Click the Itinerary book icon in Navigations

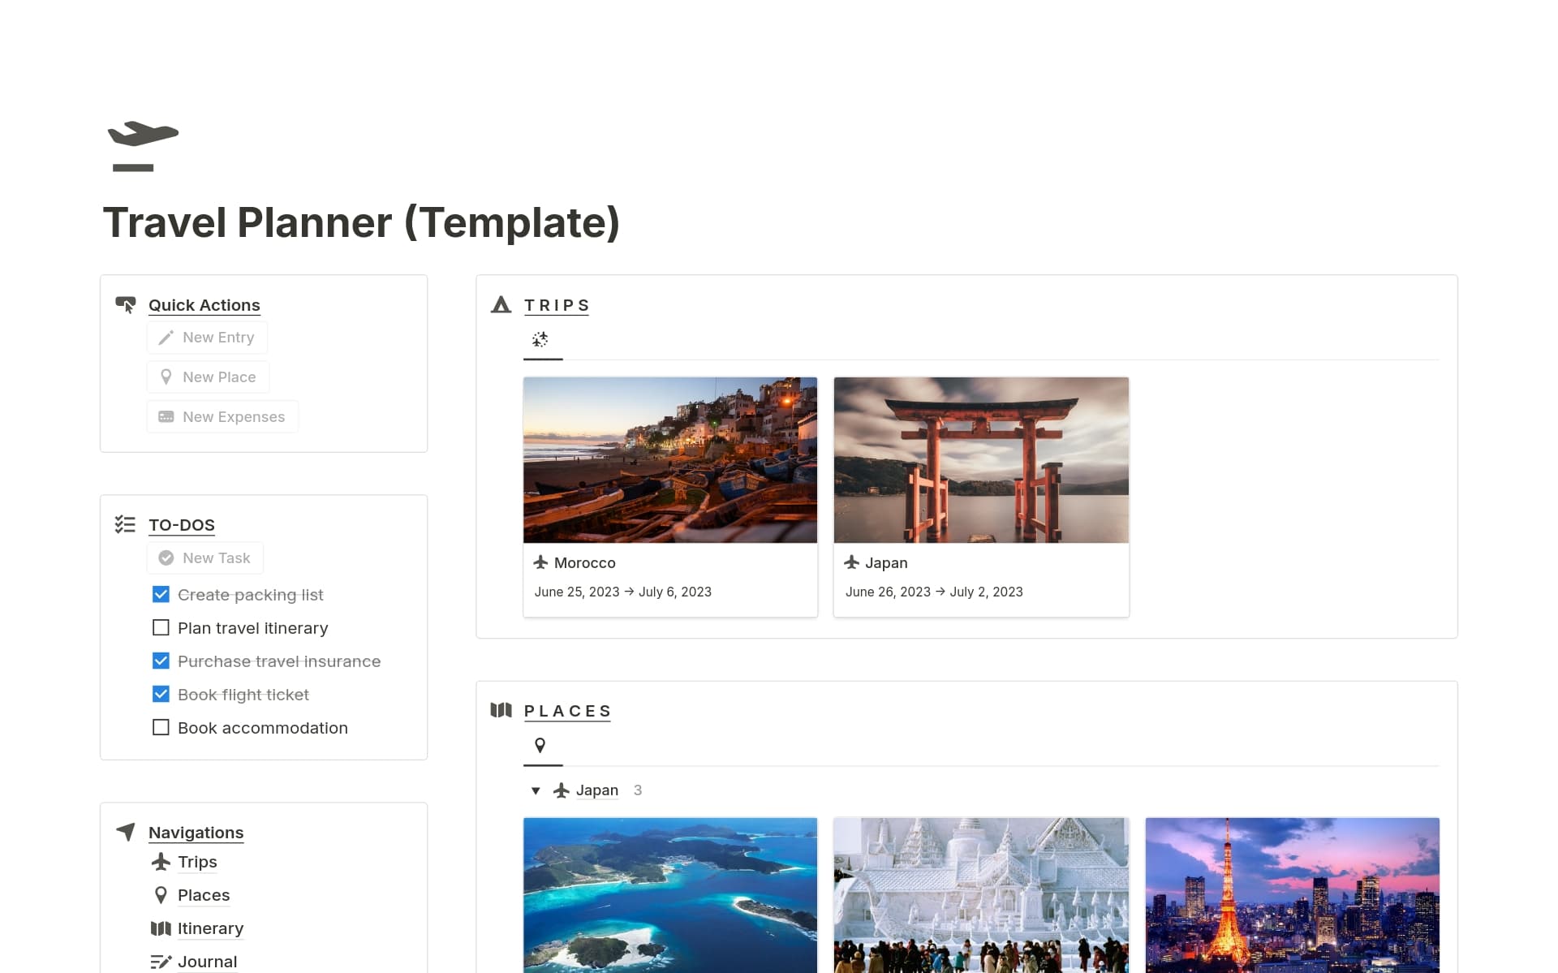[160, 928]
